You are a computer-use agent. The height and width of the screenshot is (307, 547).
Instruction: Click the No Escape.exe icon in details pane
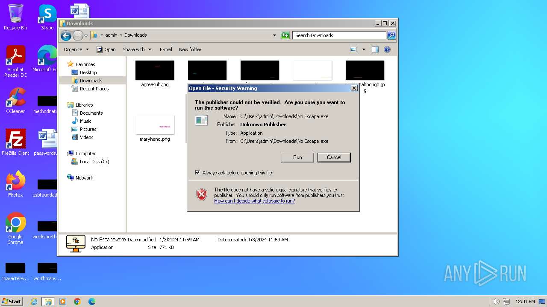[76, 243]
